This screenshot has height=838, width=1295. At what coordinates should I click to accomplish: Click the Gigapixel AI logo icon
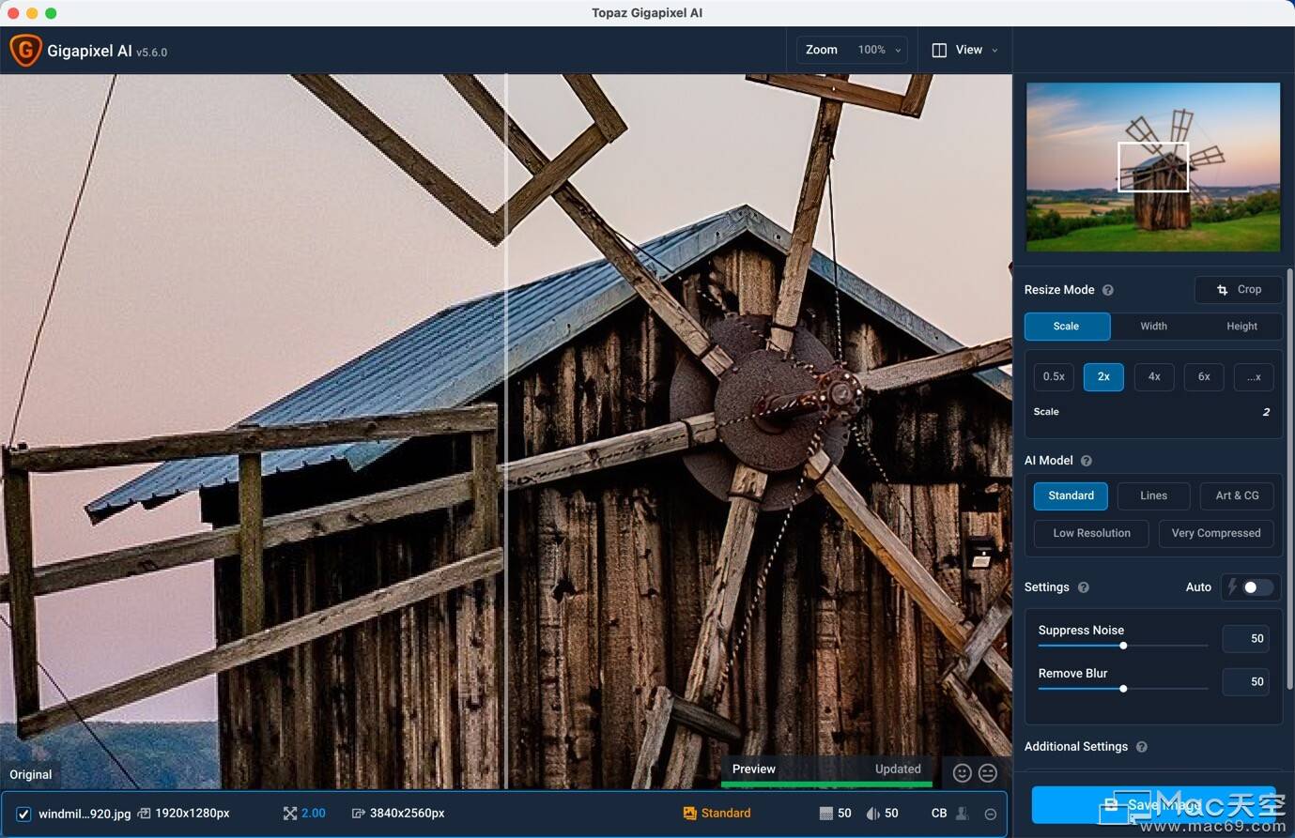[x=25, y=51]
